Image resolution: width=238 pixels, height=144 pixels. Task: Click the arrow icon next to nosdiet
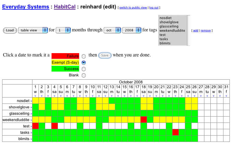tap(31, 101)
